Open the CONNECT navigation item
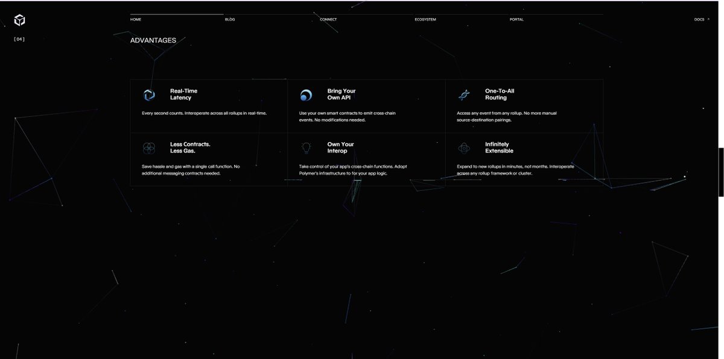Image resolution: width=724 pixels, height=359 pixels. (328, 19)
